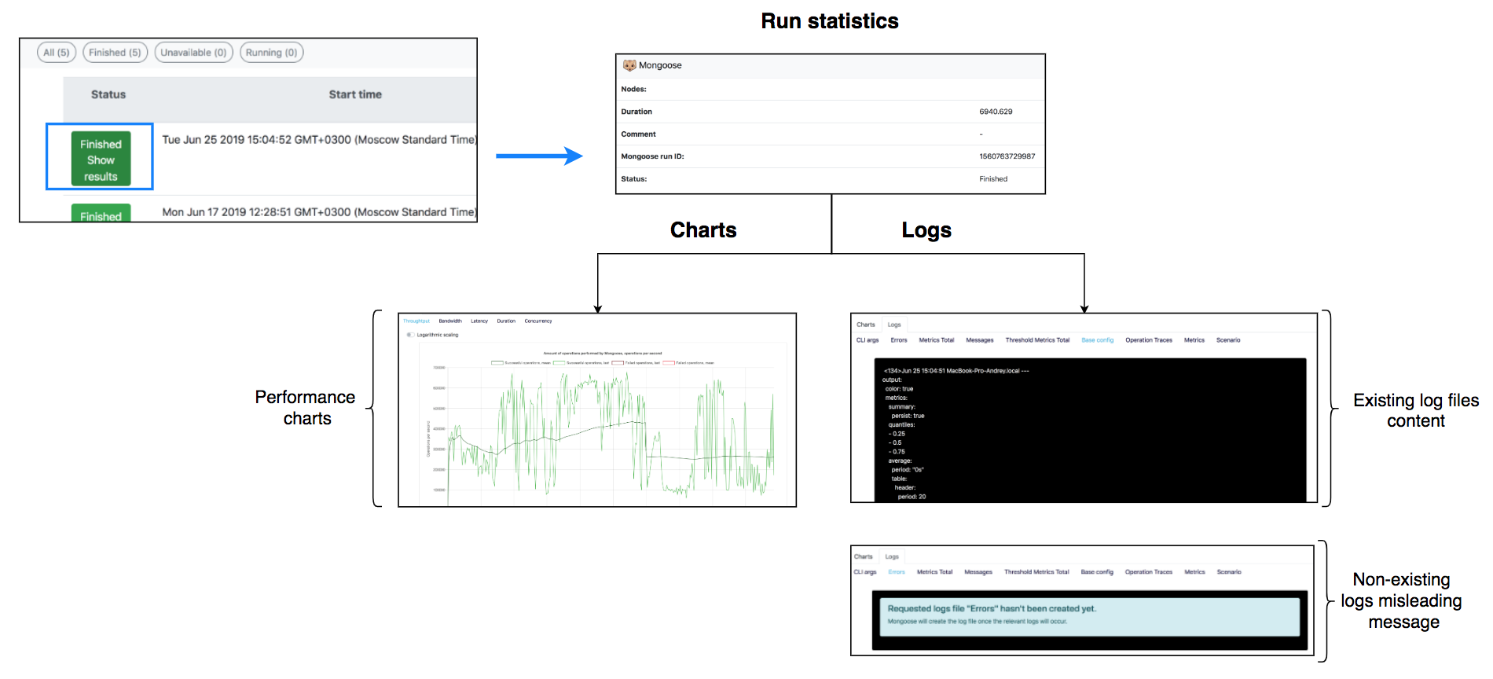Toggle 'Successful operations, last' legend swatch
The height and width of the screenshot is (679, 1493).
click(559, 363)
